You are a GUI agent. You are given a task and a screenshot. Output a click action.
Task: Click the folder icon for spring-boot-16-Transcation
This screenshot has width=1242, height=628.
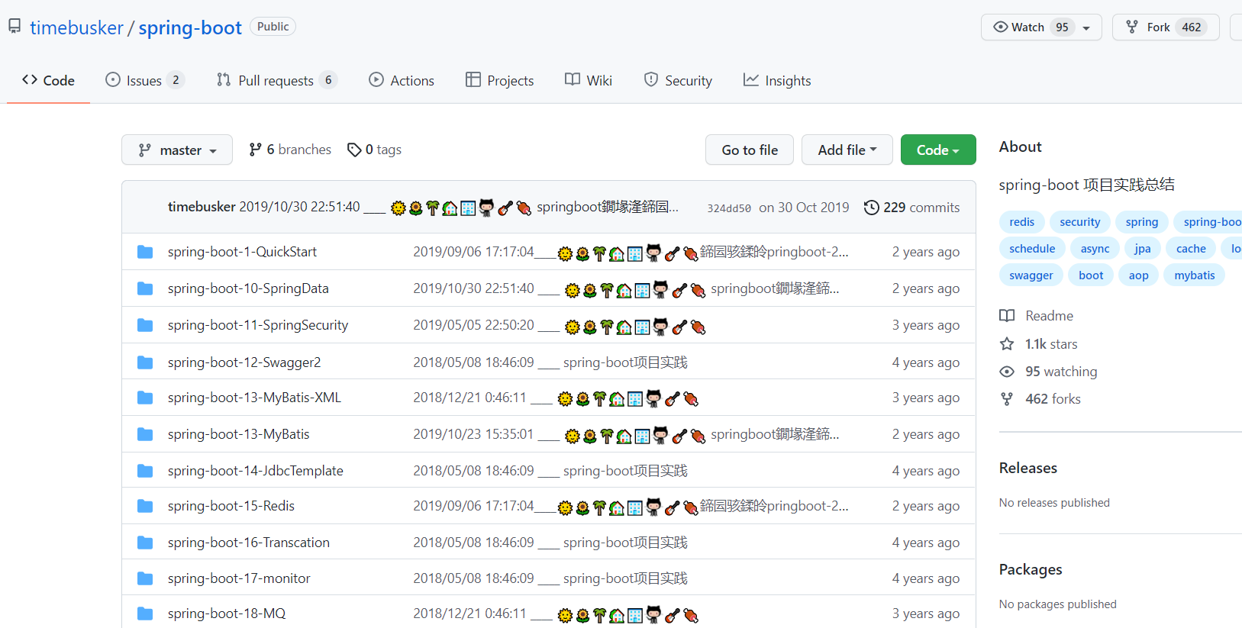pos(145,543)
